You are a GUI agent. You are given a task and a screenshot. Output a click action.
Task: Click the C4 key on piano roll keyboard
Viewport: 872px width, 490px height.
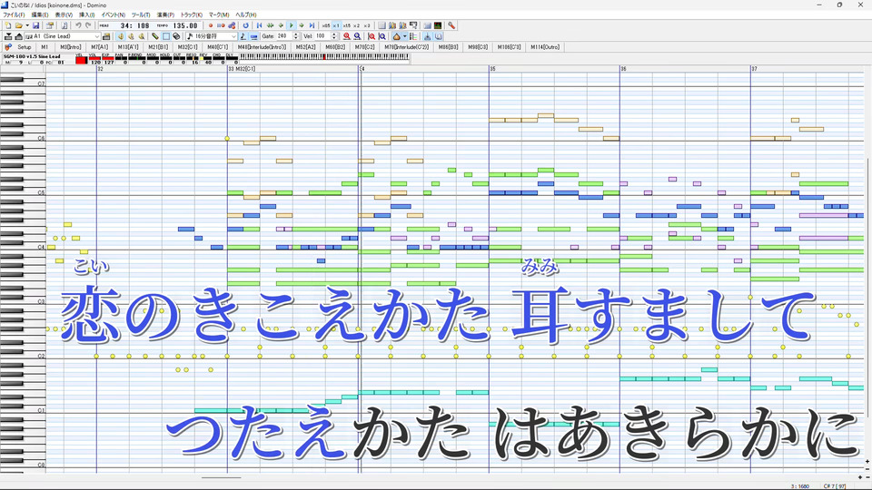click(22, 246)
